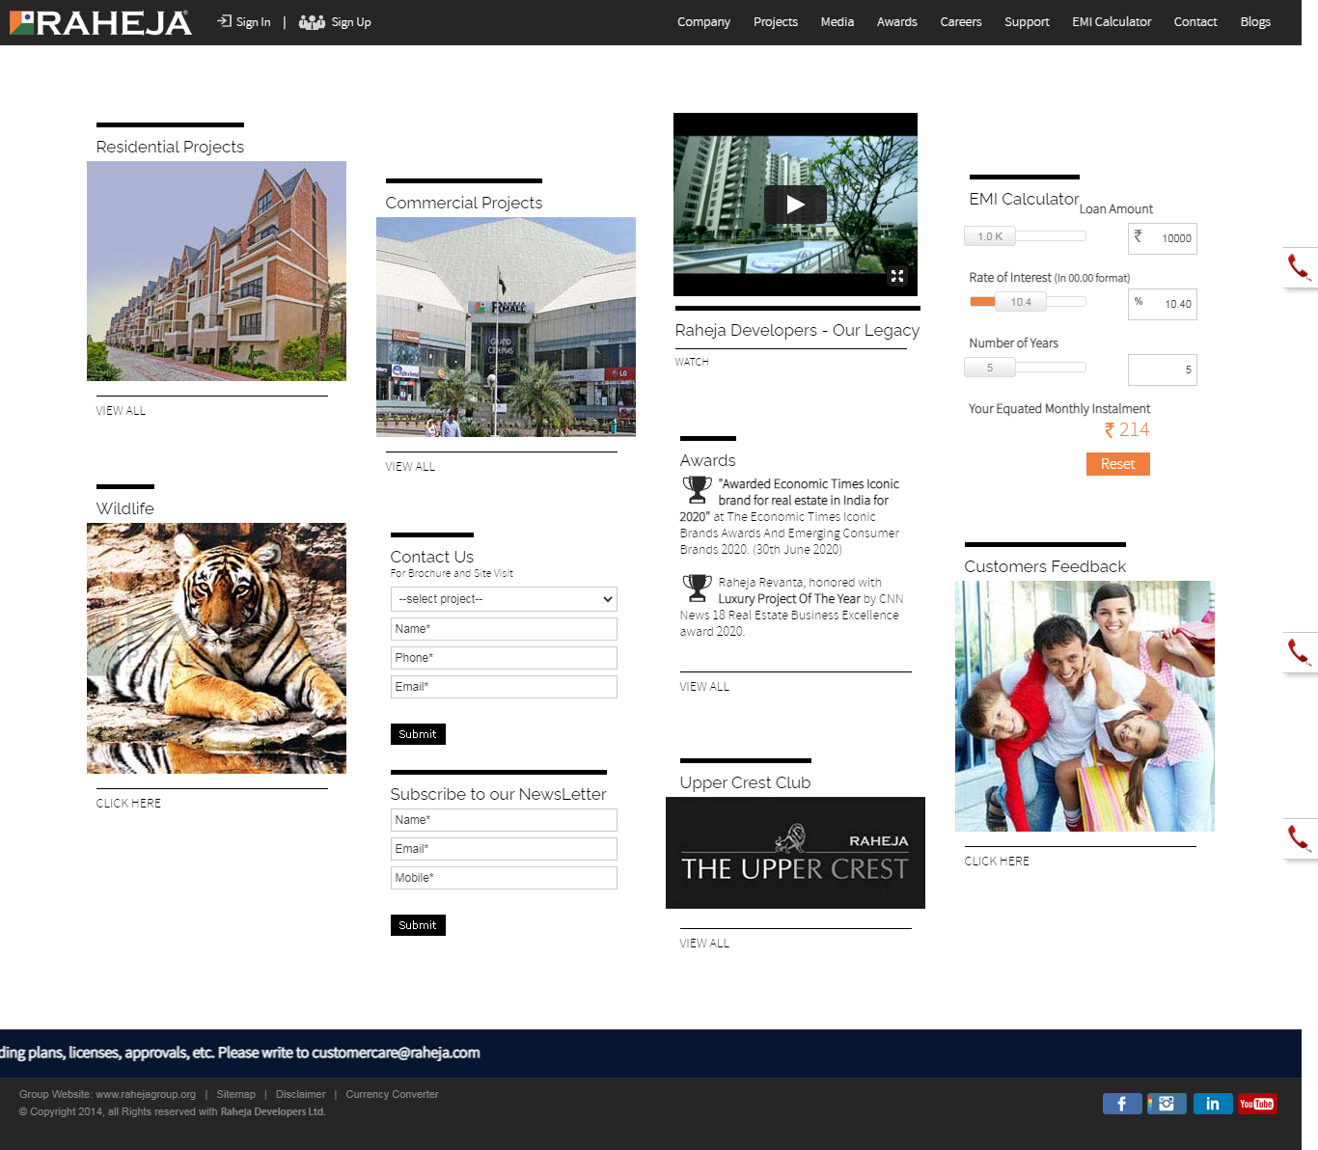Image resolution: width=1318 pixels, height=1150 pixels.
Task: Click the Customers Feedback CLICK HERE link
Action: pyautogui.click(x=997, y=862)
